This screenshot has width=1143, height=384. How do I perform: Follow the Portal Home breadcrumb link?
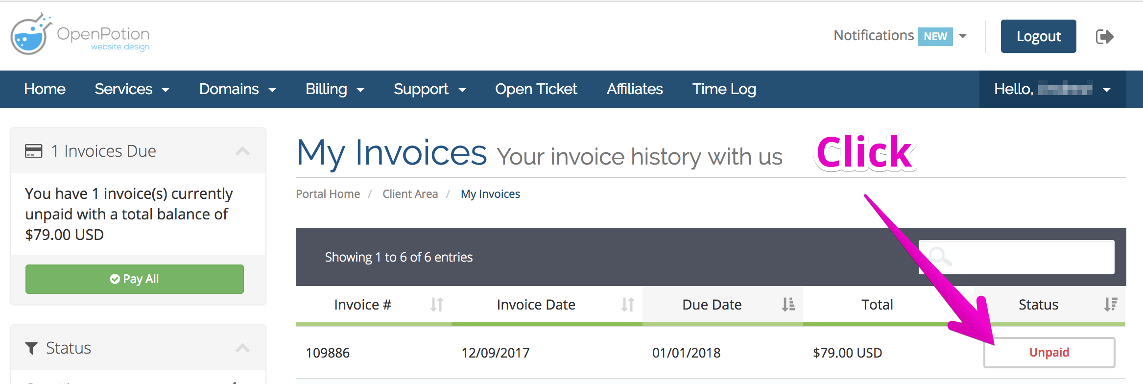(328, 194)
